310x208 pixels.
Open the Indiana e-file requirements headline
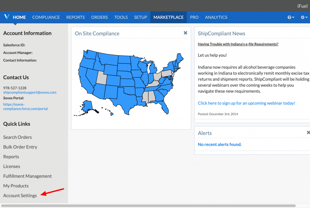click(x=238, y=44)
